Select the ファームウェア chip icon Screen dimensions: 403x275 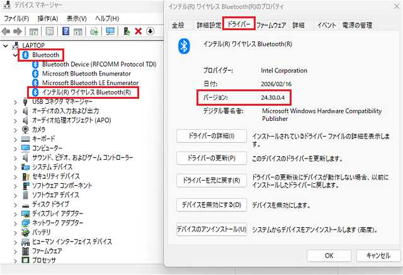(x=25, y=251)
